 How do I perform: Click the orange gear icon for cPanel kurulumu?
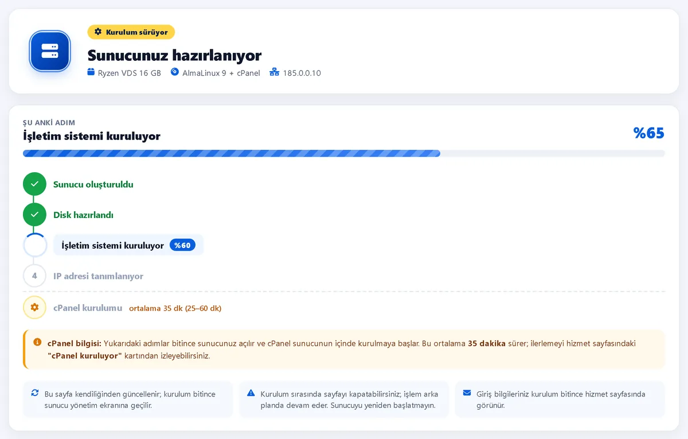tap(34, 308)
